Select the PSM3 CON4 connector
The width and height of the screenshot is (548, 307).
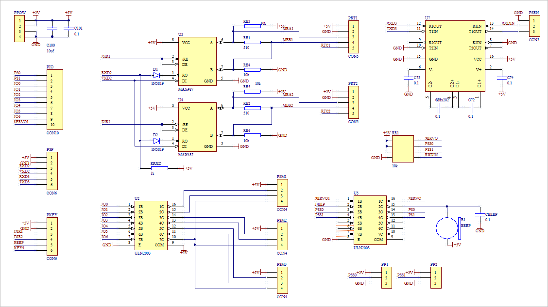click(x=282, y=280)
